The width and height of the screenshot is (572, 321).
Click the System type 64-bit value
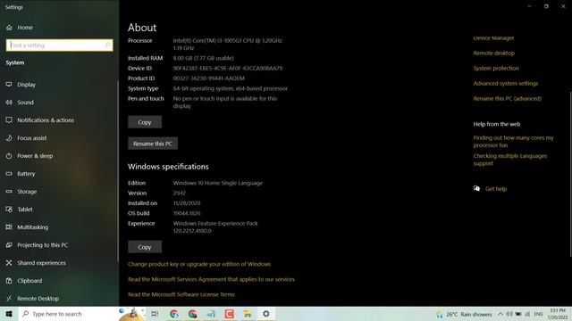[x=231, y=88]
